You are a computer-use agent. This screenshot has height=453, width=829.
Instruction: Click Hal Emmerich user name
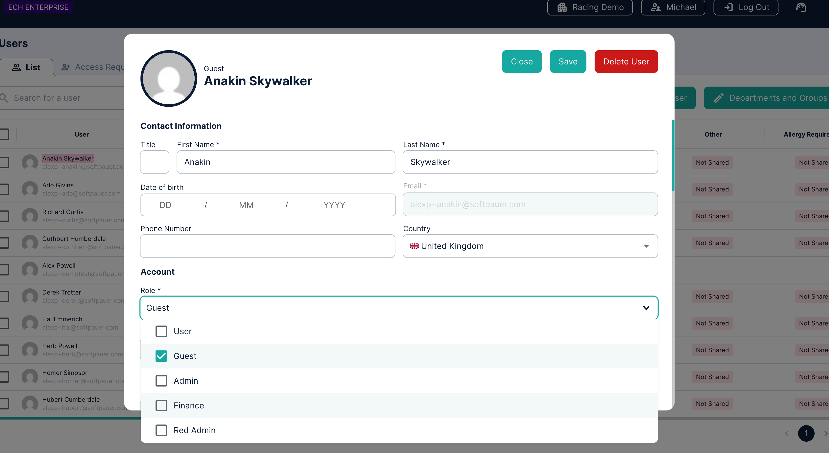[x=62, y=319]
